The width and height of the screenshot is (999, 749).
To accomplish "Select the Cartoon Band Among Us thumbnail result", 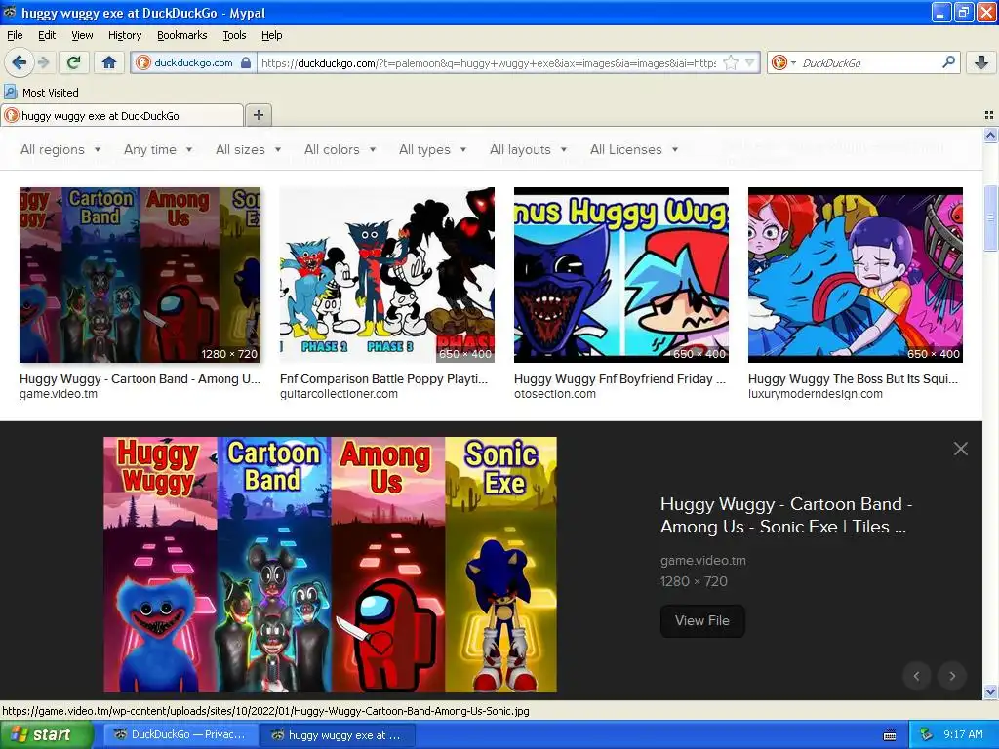I will pyautogui.click(x=140, y=275).
